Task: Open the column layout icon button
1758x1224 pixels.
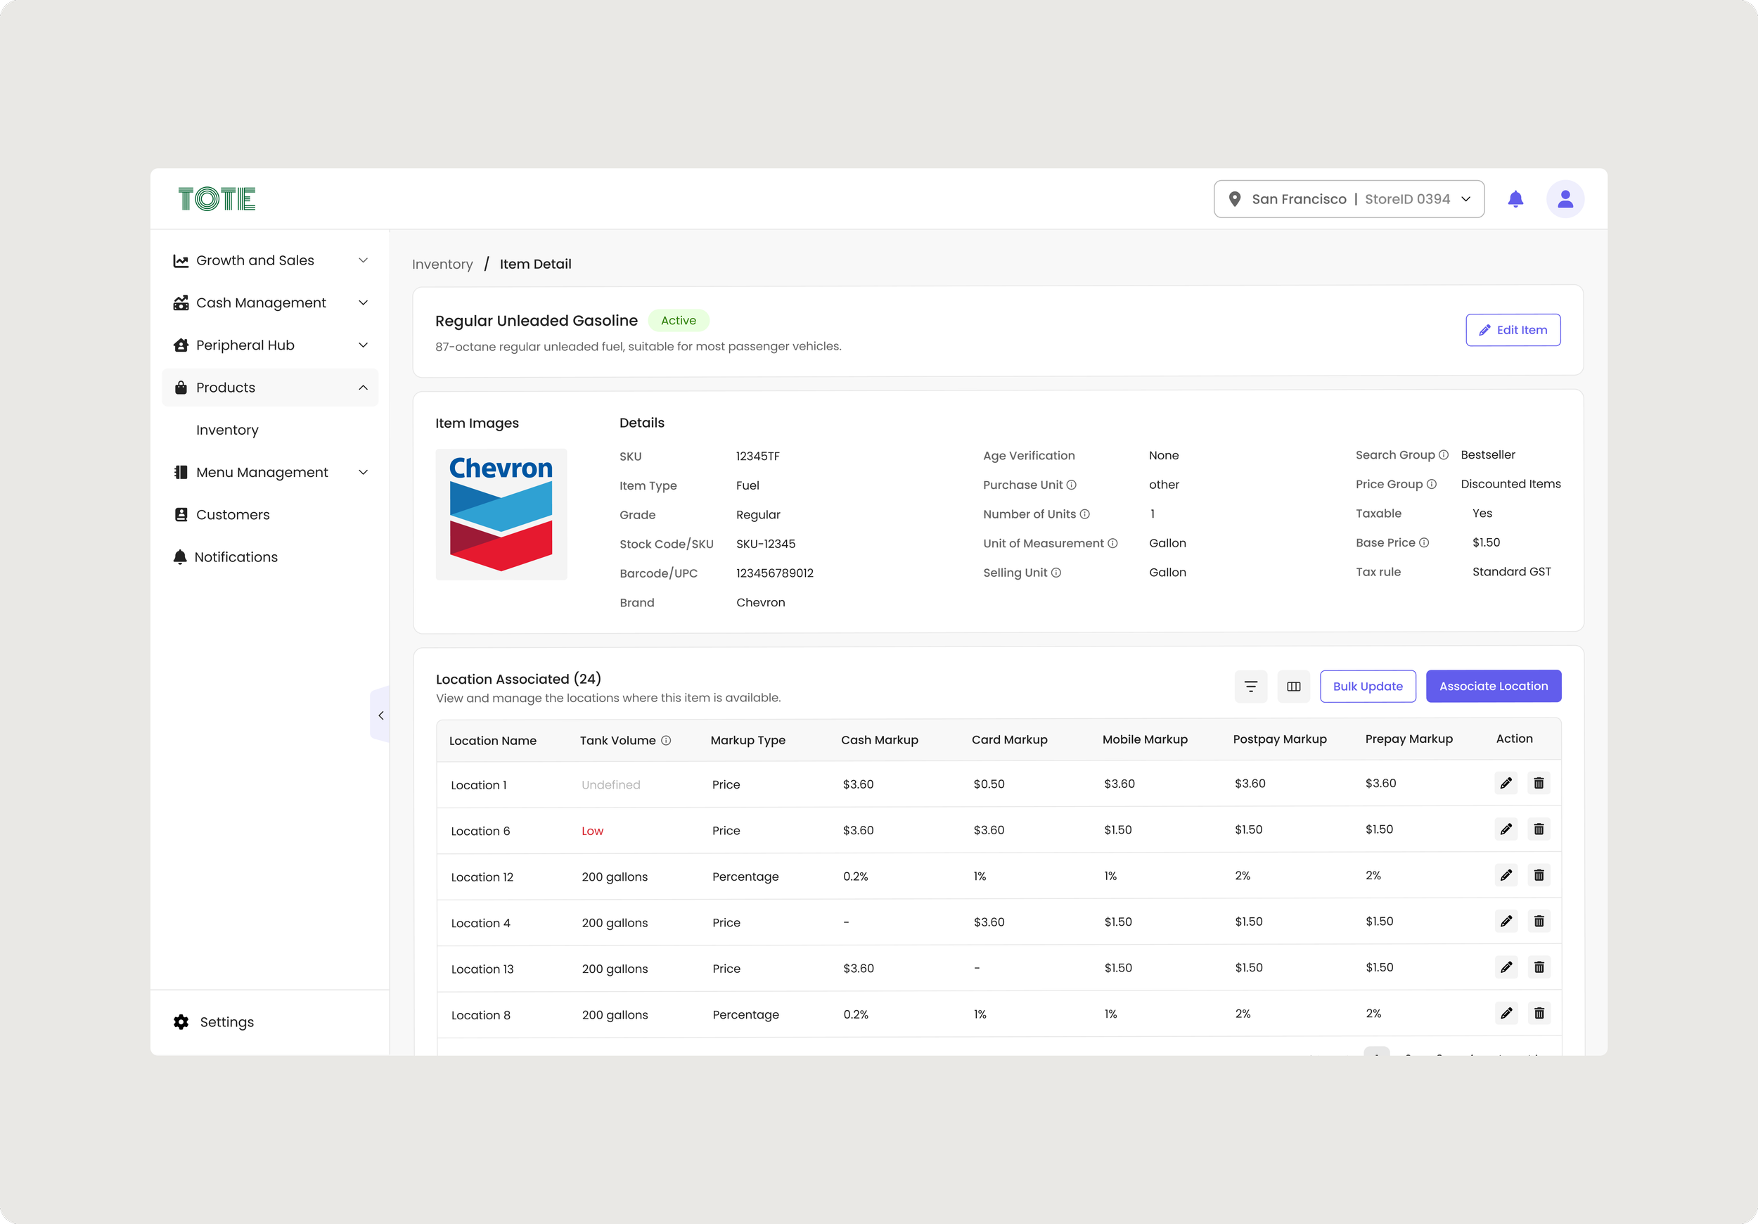Action: [x=1293, y=687]
